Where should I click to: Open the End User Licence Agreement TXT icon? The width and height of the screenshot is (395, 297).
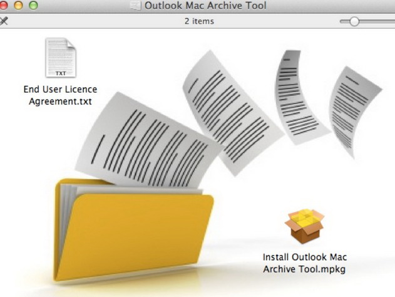61,58
